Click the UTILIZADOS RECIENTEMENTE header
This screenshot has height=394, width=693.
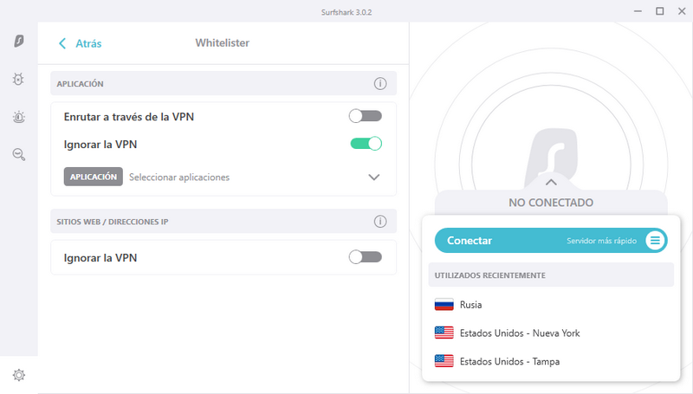click(x=489, y=275)
